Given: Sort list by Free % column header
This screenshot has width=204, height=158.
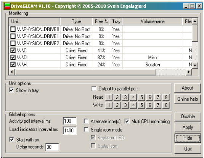Looking at the screenshot, I should (x=101, y=21).
